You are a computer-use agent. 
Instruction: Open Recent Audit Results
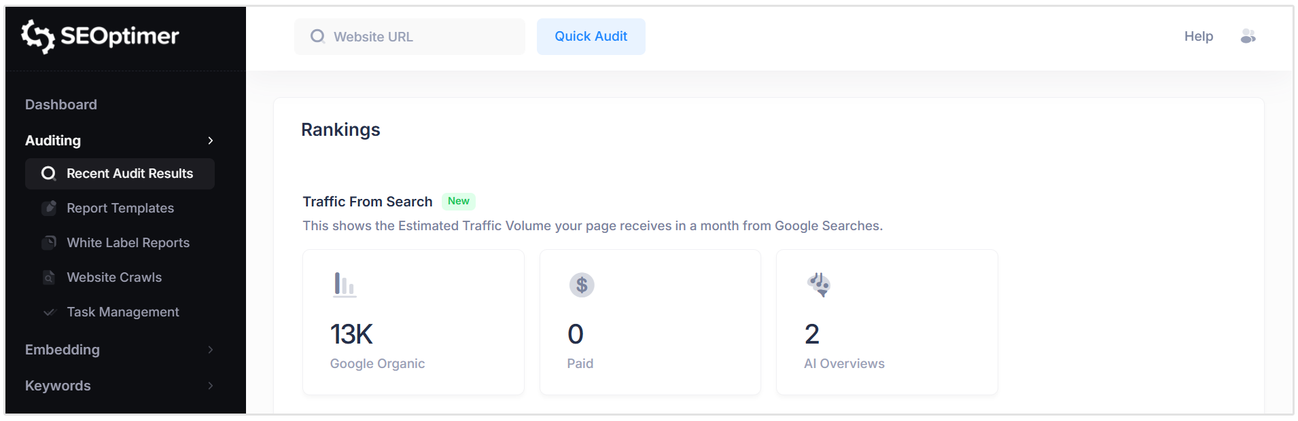[x=120, y=174]
